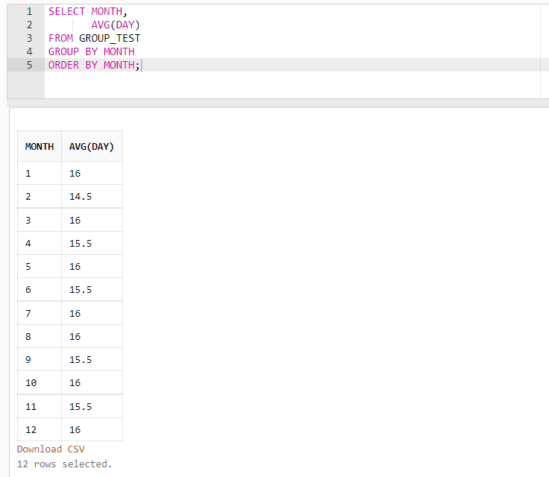Select the cell with month 1
Screen dimensions: 549x477
pyautogui.click(x=39, y=173)
